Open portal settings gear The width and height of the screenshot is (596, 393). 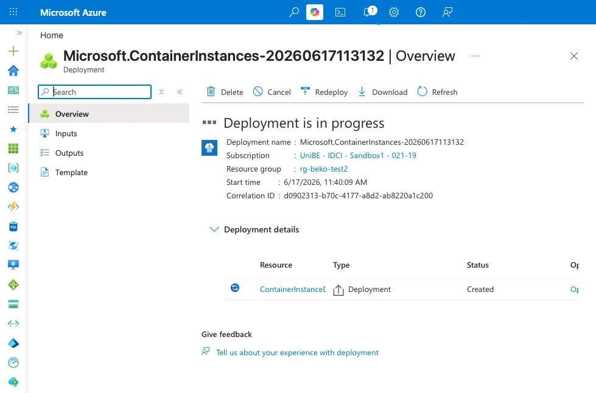pyautogui.click(x=394, y=12)
